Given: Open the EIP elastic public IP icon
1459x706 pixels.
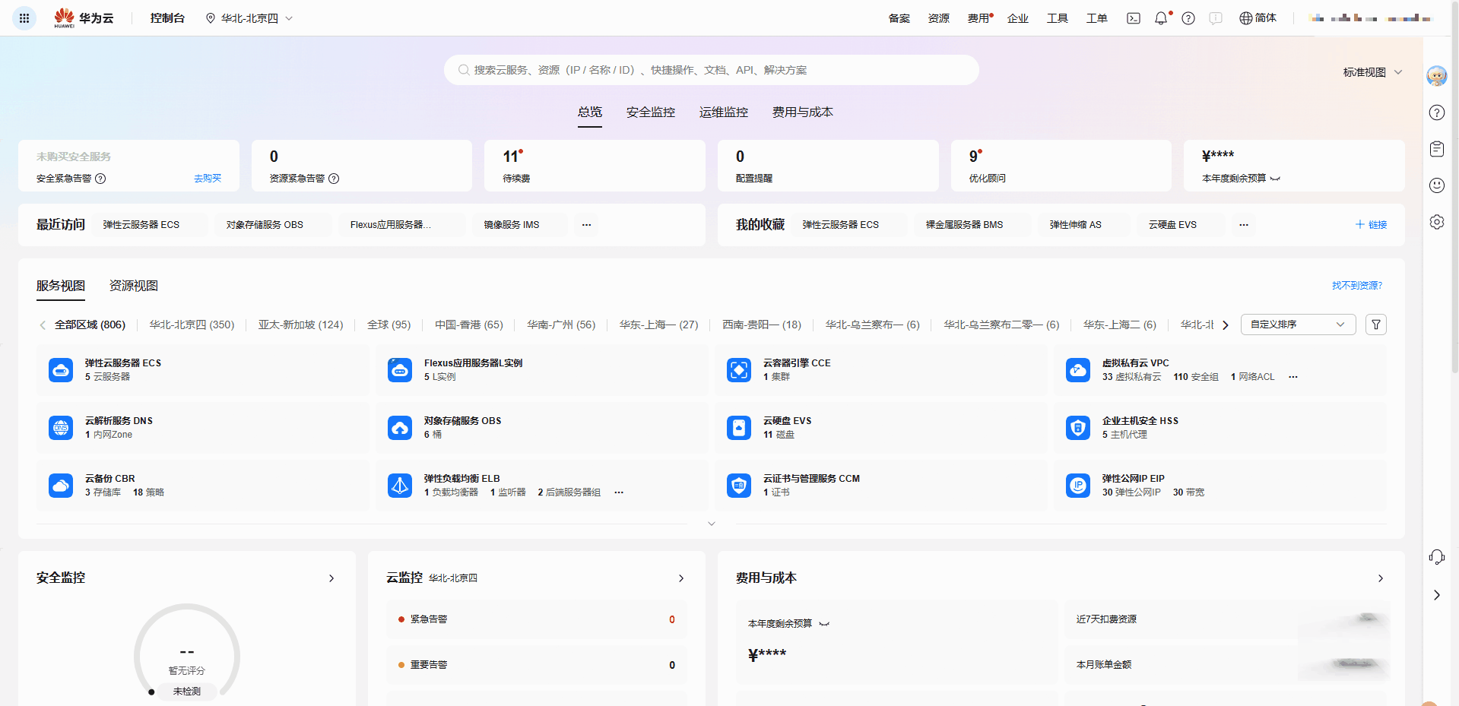Looking at the screenshot, I should pos(1078,486).
